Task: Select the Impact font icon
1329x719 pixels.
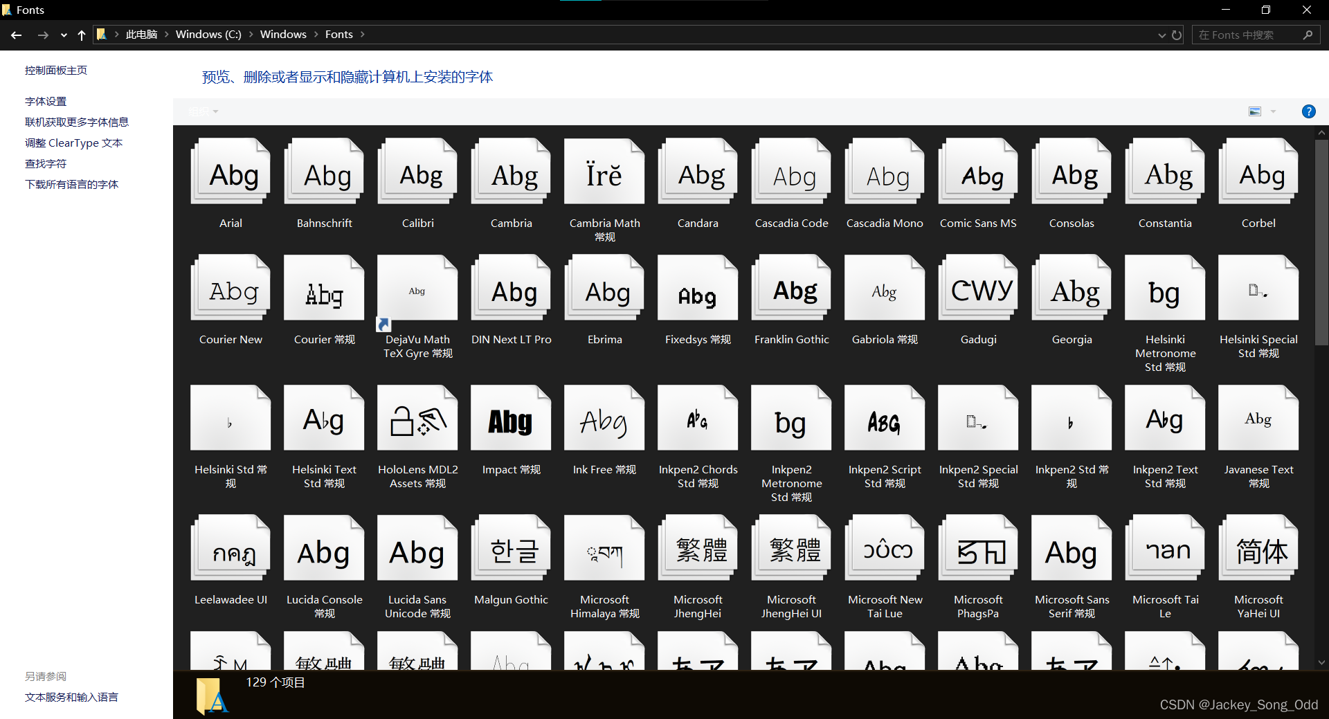Action: point(511,417)
